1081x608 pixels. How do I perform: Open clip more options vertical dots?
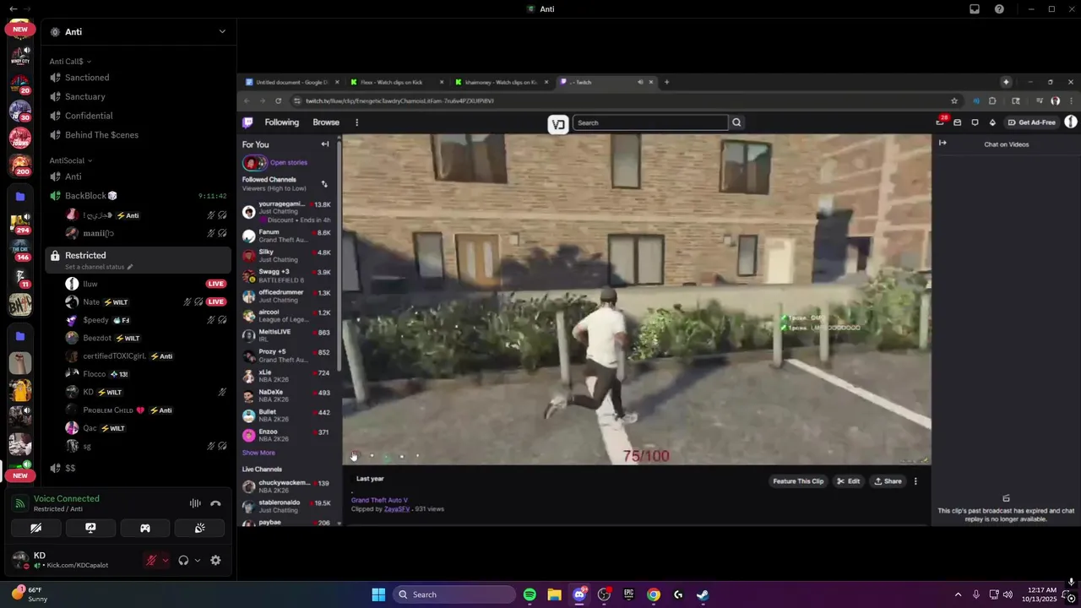(x=915, y=481)
